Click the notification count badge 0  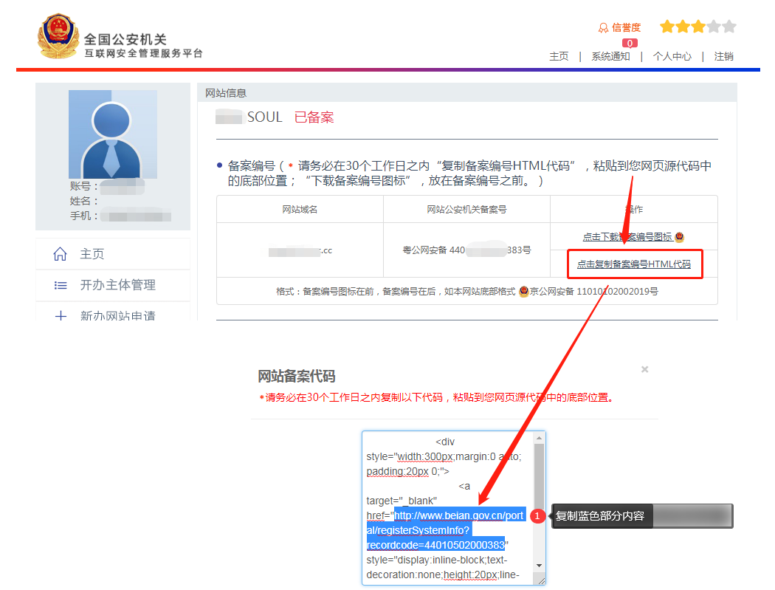pyautogui.click(x=630, y=44)
